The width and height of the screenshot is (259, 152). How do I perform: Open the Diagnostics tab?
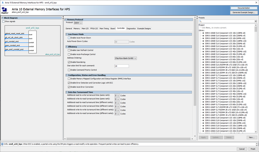pyautogui.click(x=131, y=28)
